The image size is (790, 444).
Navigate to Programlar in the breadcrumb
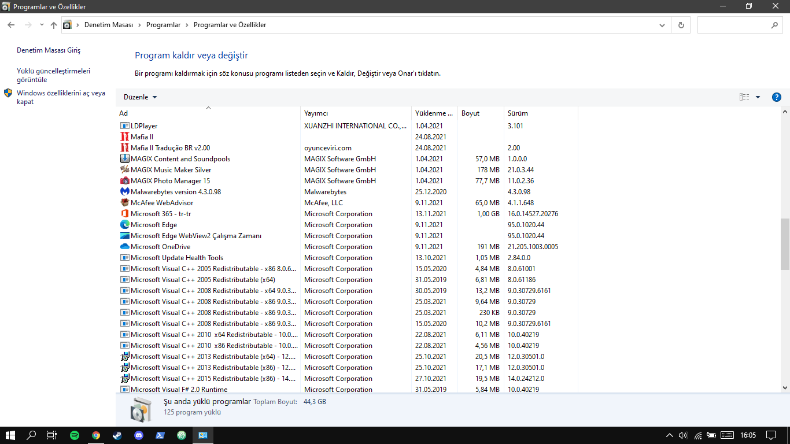point(163,25)
